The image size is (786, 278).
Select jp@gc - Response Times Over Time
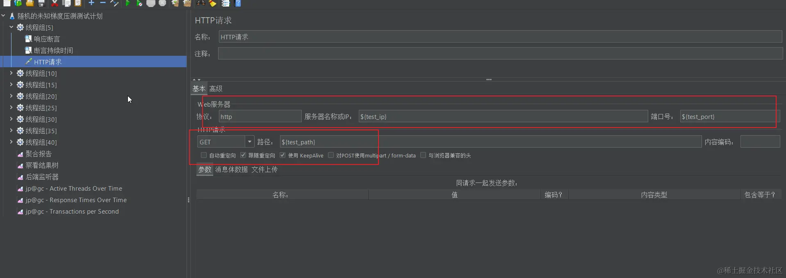click(x=76, y=200)
